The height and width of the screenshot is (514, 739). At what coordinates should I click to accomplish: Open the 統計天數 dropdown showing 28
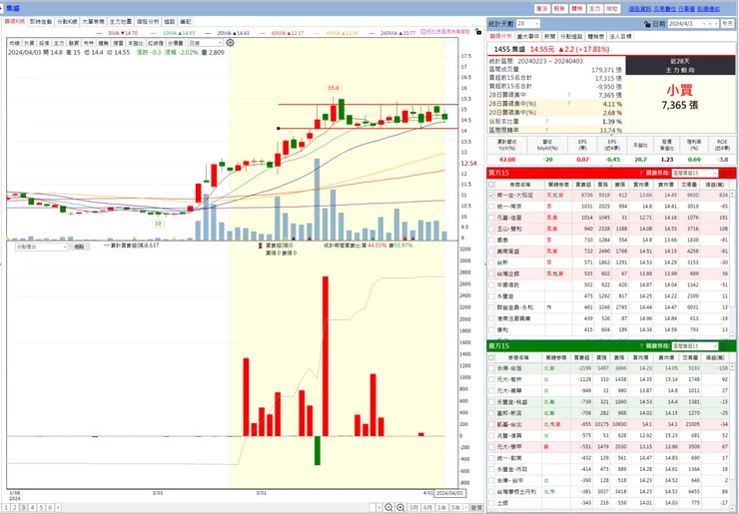click(x=528, y=24)
